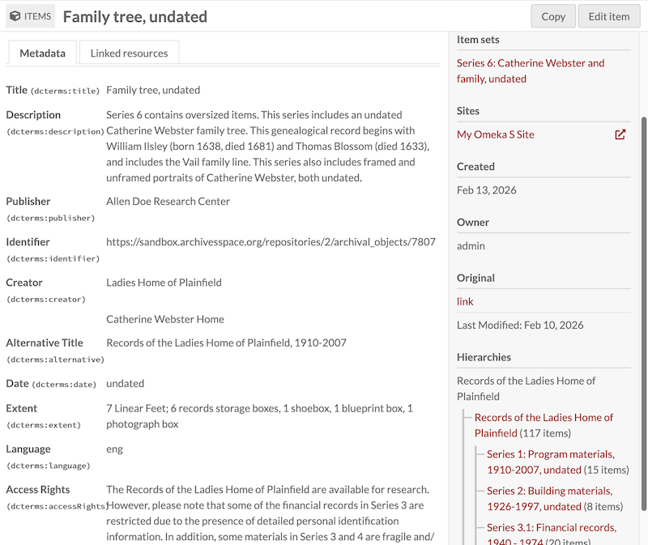Screen dimensions: 648x545
Task: Click the Items cube icon in the breadcrumb
Action: click(14, 15)
